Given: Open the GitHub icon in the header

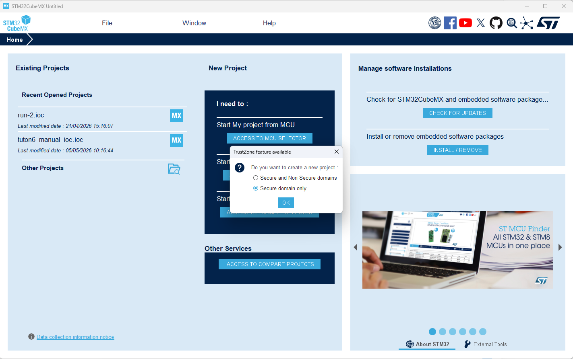Looking at the screenshot, I should tap(496, 23).
